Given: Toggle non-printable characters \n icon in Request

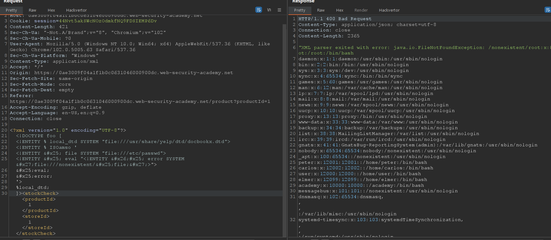Looking at the screenshot, I should click(269, 10).
